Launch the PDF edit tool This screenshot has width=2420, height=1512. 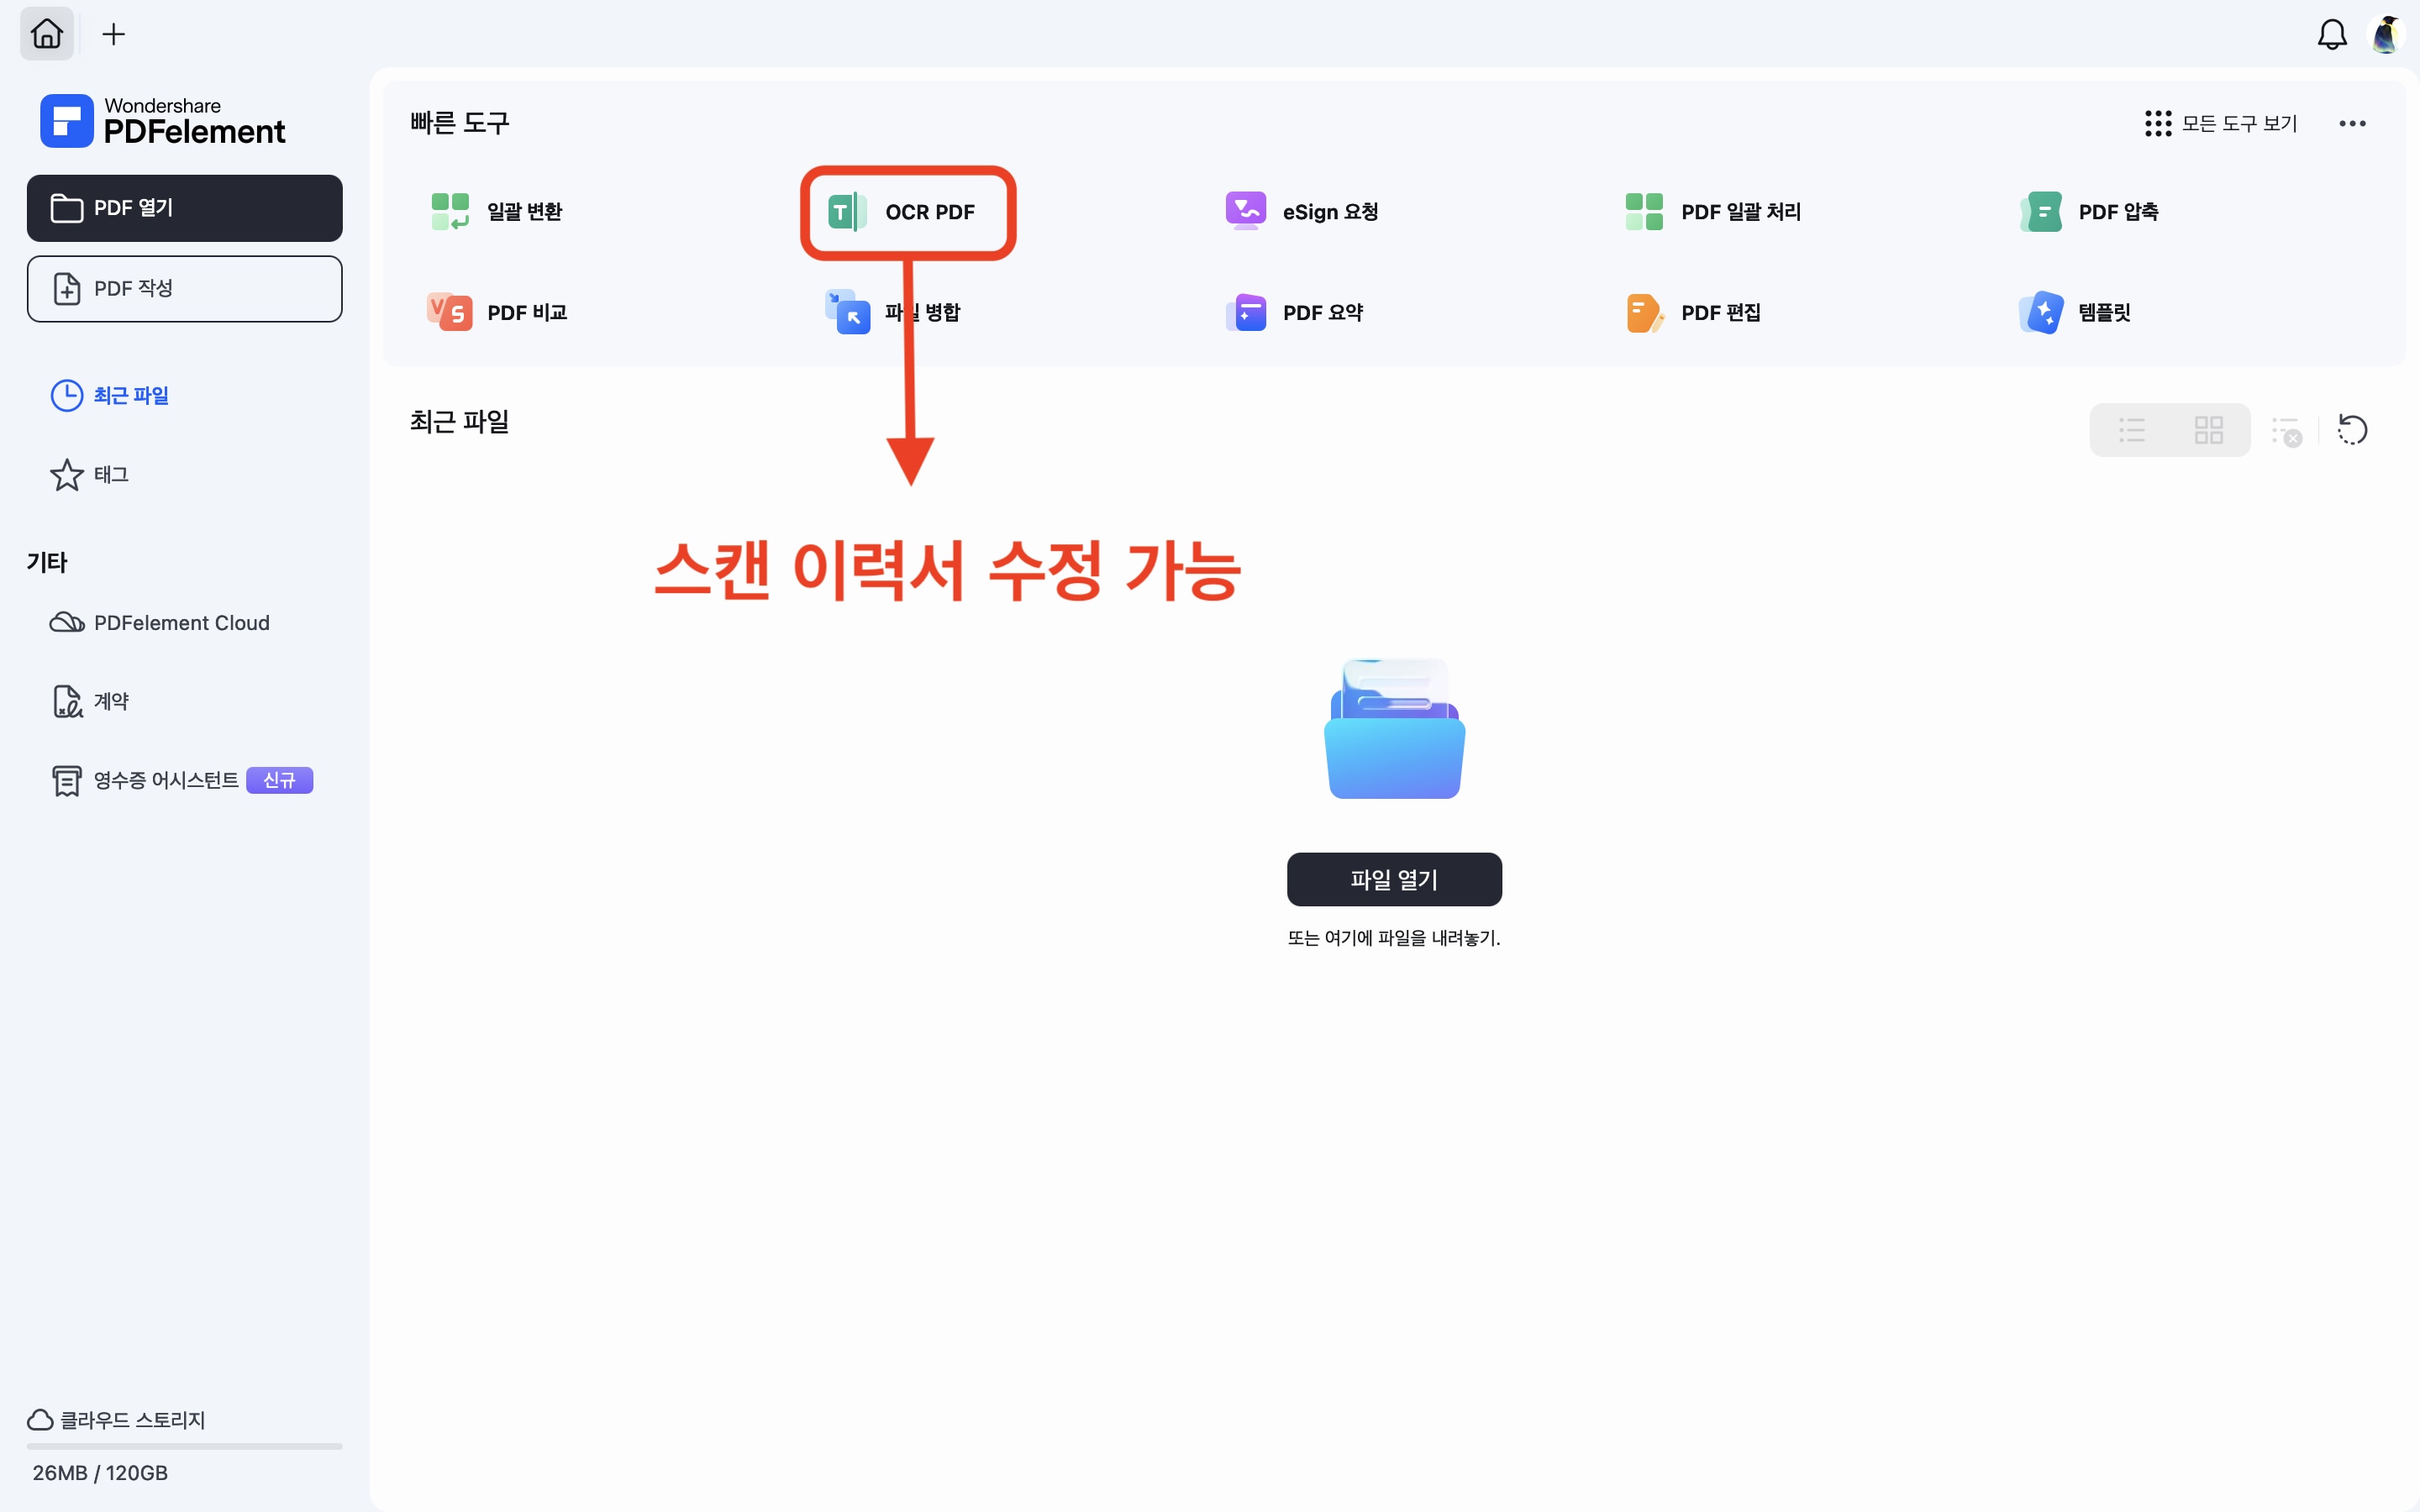pos(1694,313)
